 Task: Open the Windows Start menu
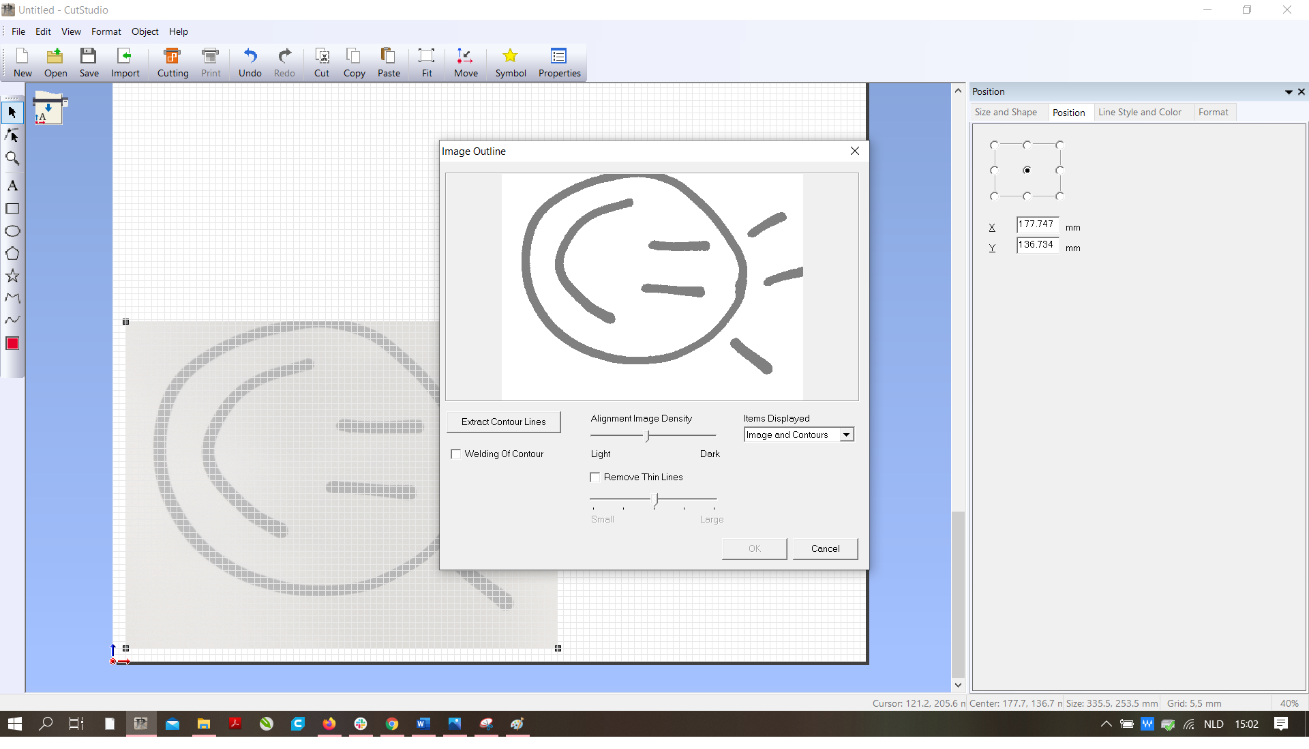pos(15,724)
